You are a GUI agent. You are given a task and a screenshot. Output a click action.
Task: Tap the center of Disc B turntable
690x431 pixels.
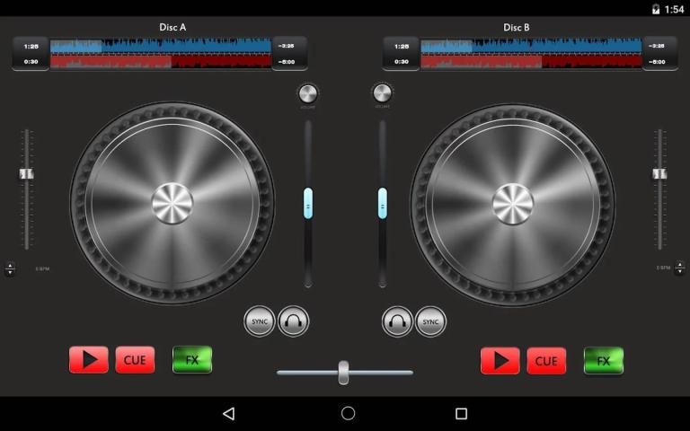512,204
